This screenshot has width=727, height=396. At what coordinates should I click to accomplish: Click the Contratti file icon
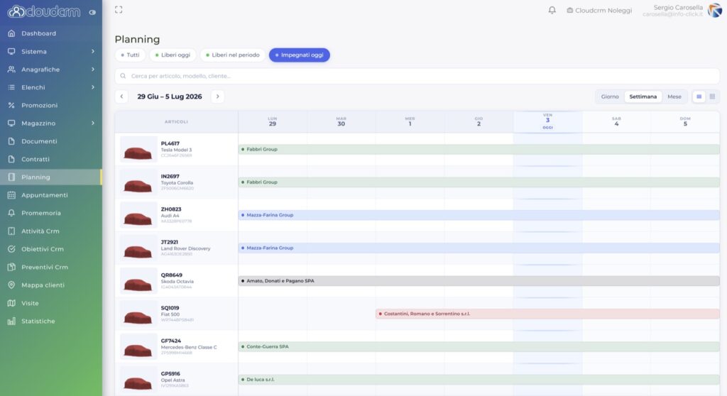[11, 159]
